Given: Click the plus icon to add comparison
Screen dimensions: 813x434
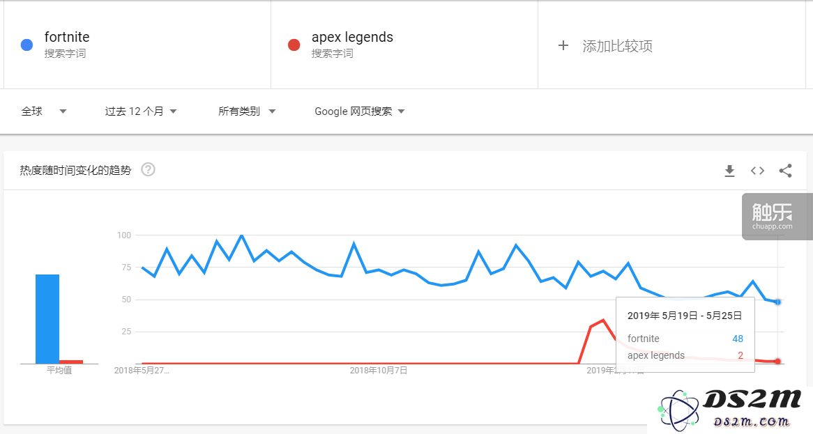Looking at the screenshot, I should (x=563, y=45).
